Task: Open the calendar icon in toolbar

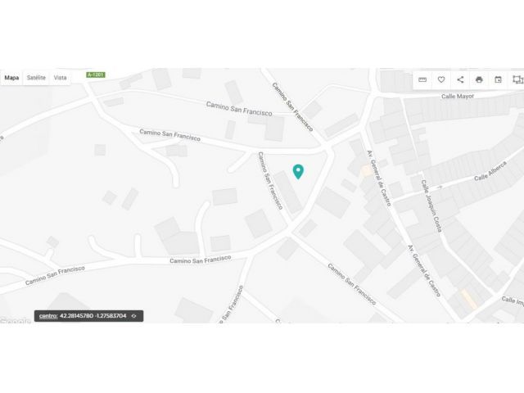Action: point(498,79)
